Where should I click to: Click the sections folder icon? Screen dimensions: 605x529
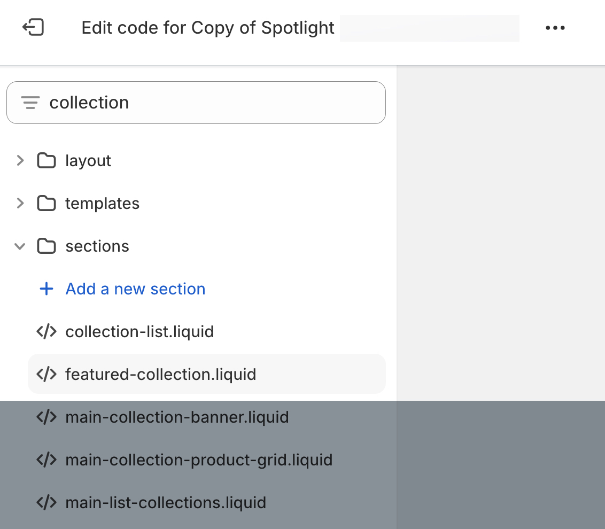[x=46, y=246]
